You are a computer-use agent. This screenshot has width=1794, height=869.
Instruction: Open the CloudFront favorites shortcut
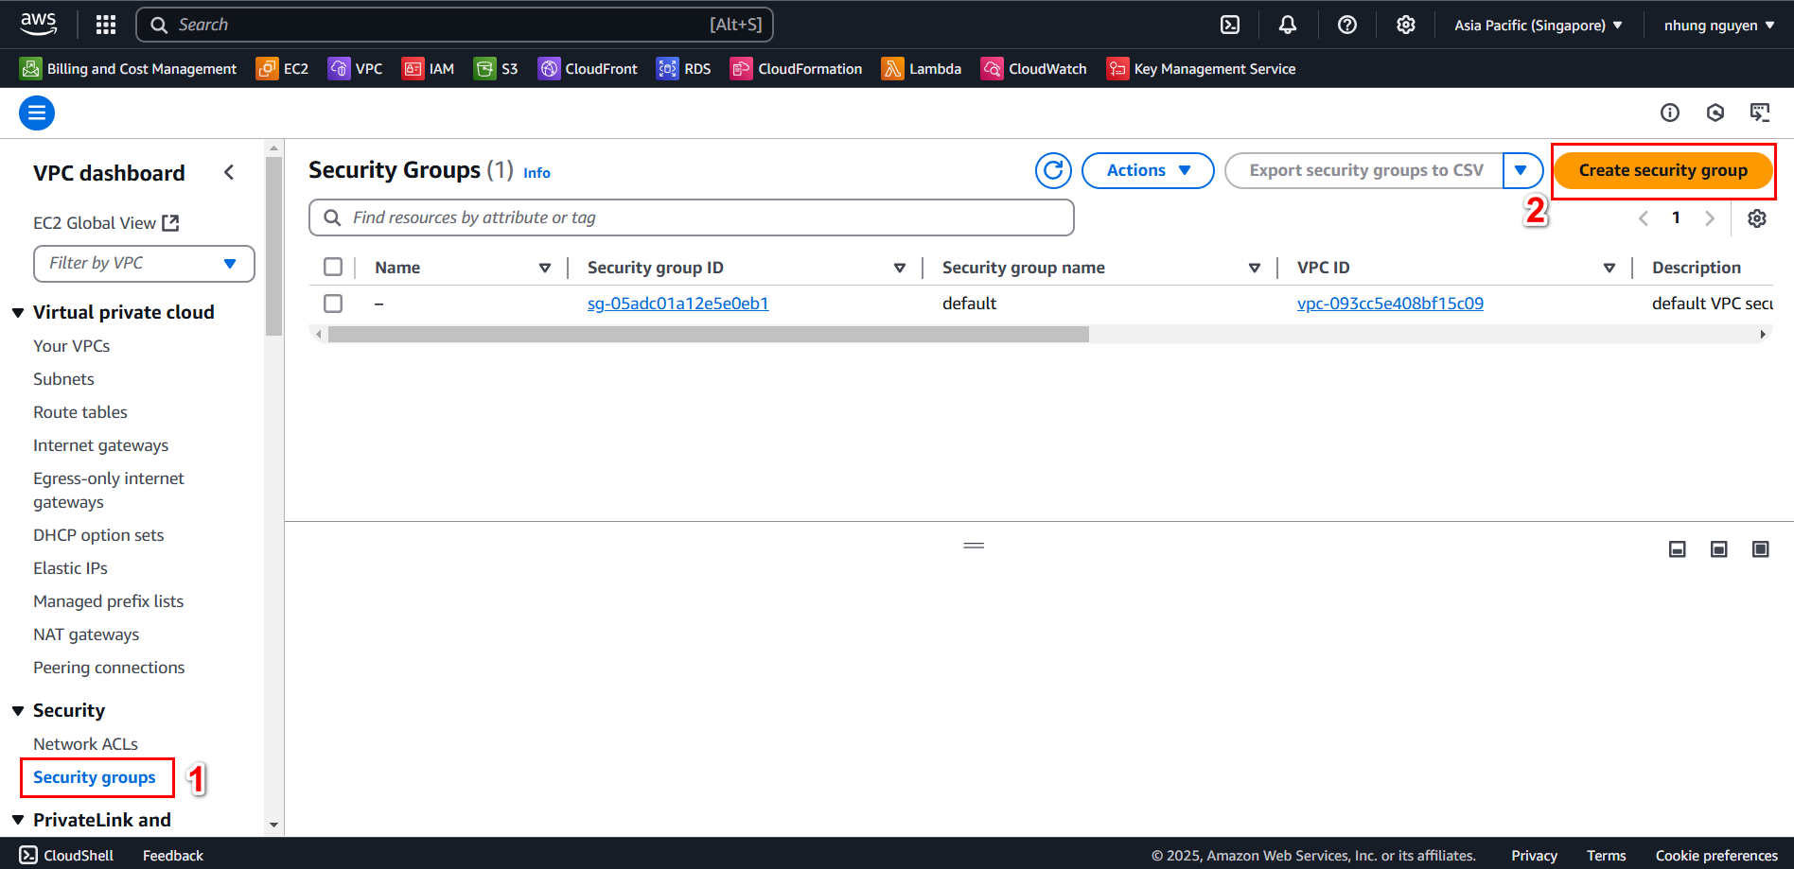pos(588,69)
